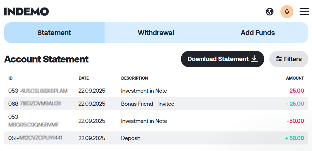
Task: Open the Add Funds tab
Action: click(x=258, y=33)
